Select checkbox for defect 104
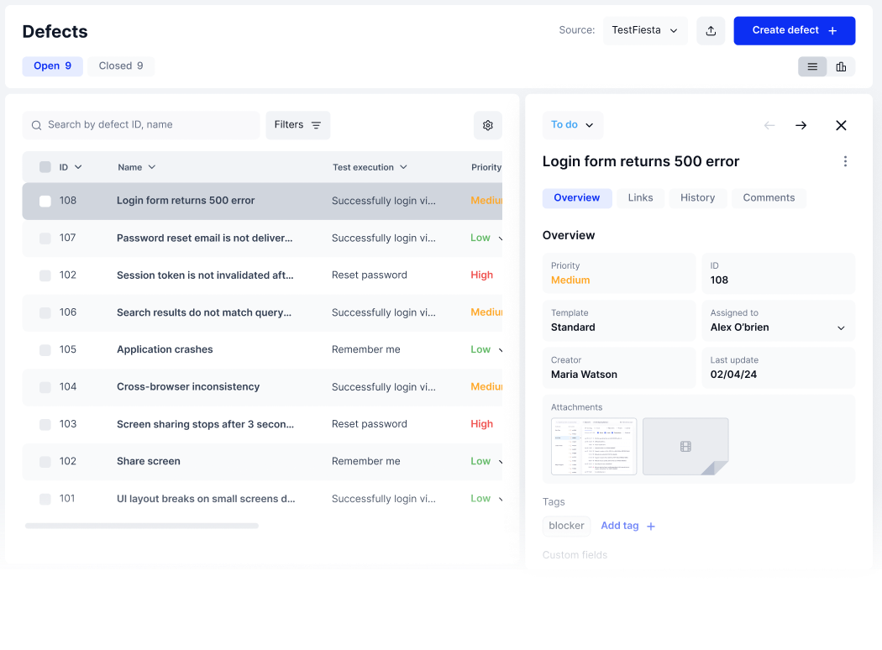The width and height of the screenshot is (882, 650). pyautogui.click(x=45, y=387)
